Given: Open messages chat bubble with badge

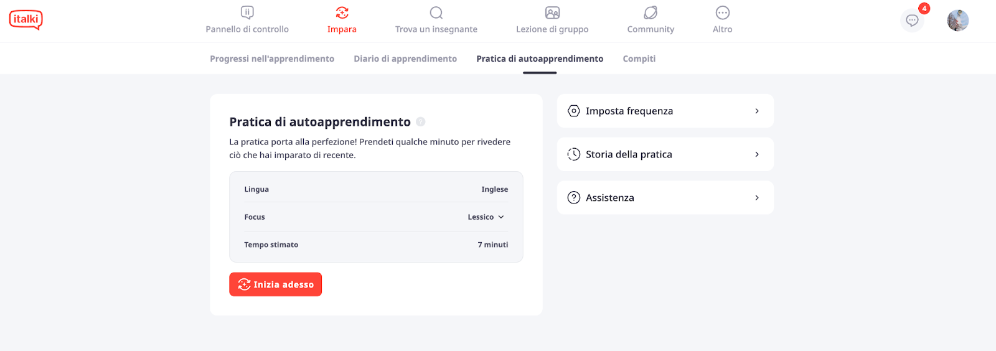Looking at the screenshot, I should (912, 21).
